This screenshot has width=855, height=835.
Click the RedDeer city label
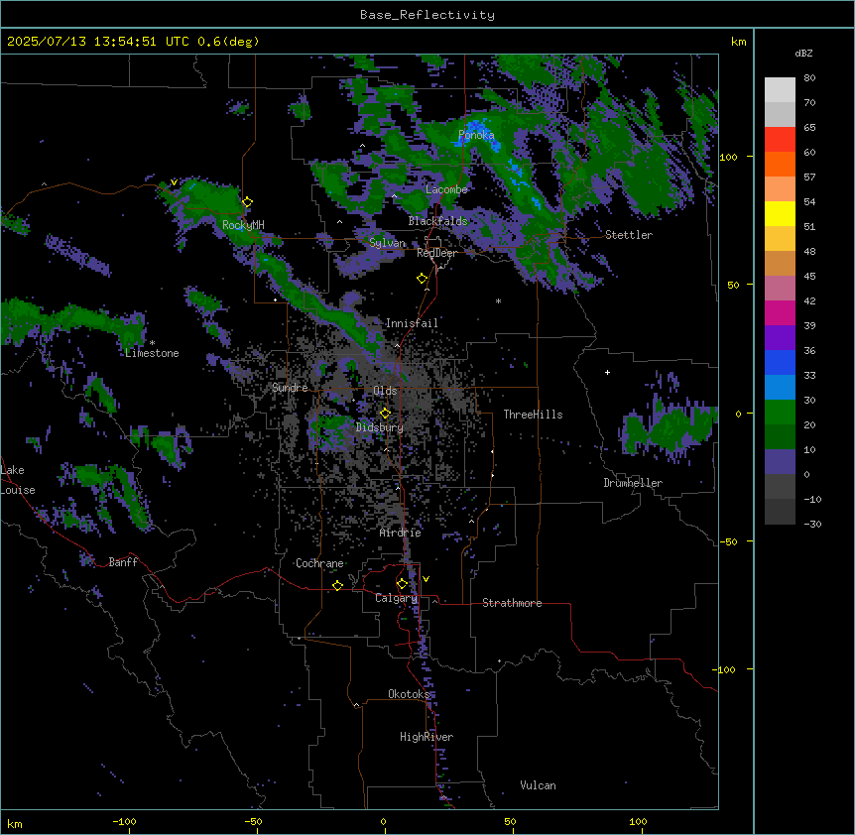(436, 253)
